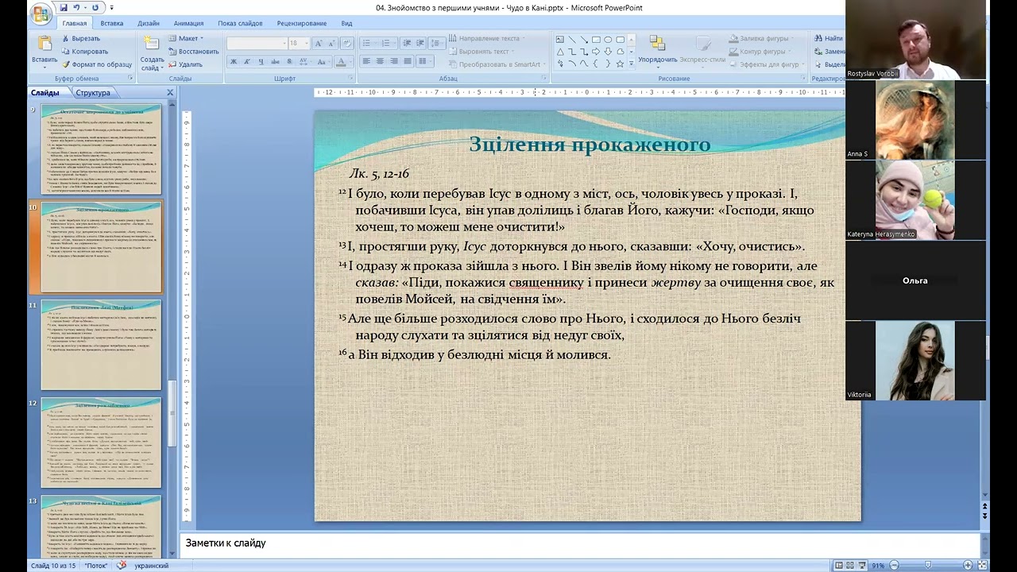Screen dimensions: 1017x572
Task: Expand the shapes gallery More arrow
Action: coord(632,64)
